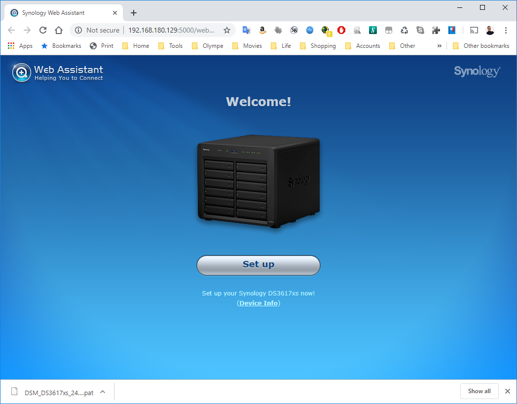Click the Web Assistant logo icon
The height and width of the screenshot is (404, 517).
point(22,73)
